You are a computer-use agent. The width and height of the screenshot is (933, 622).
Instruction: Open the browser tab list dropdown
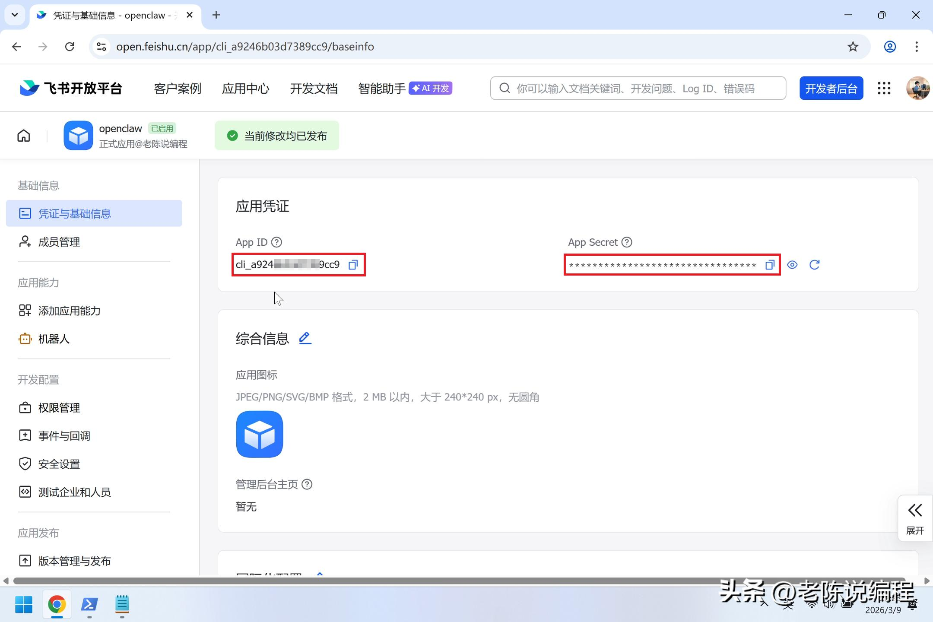coord(15,15)
